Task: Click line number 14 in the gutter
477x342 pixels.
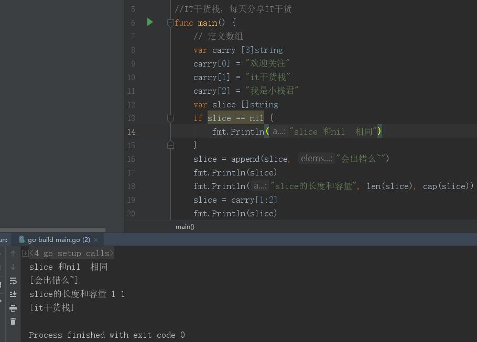Action: click(x=131, y=132)
